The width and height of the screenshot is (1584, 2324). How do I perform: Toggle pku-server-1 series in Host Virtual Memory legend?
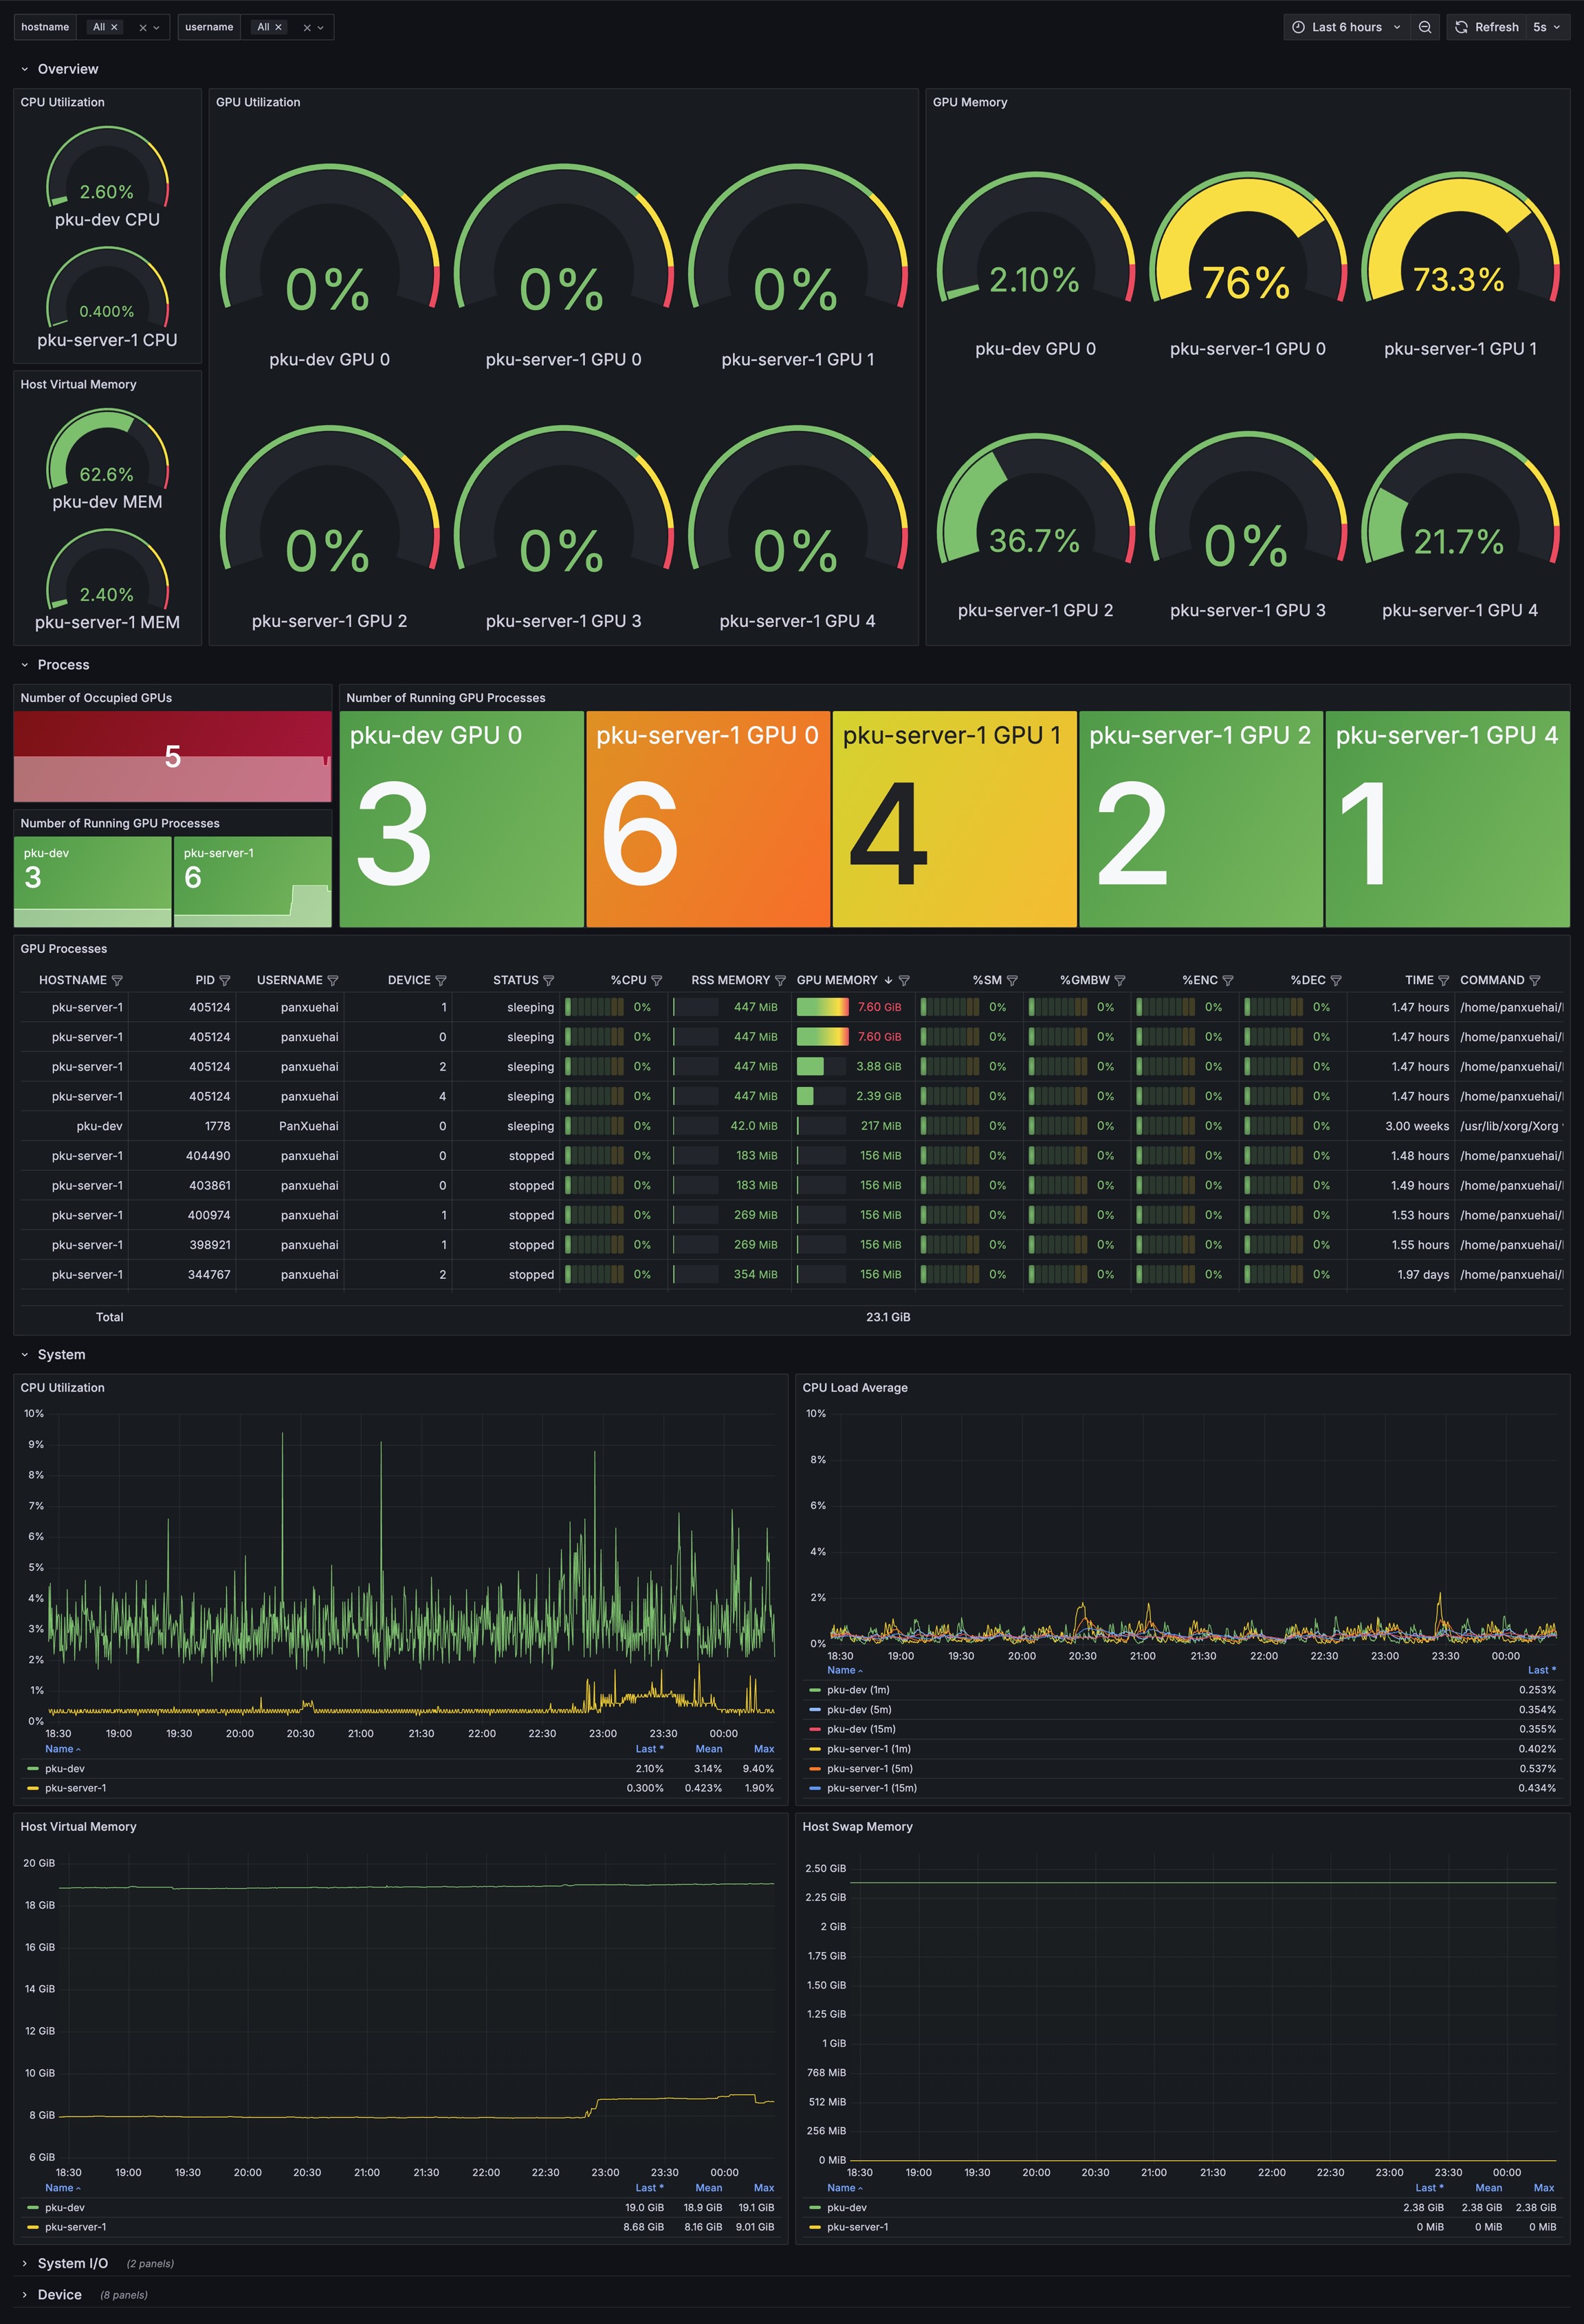75,2227
